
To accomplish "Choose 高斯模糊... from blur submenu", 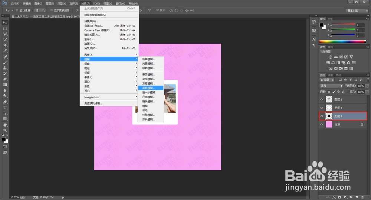I will point(151,88).
